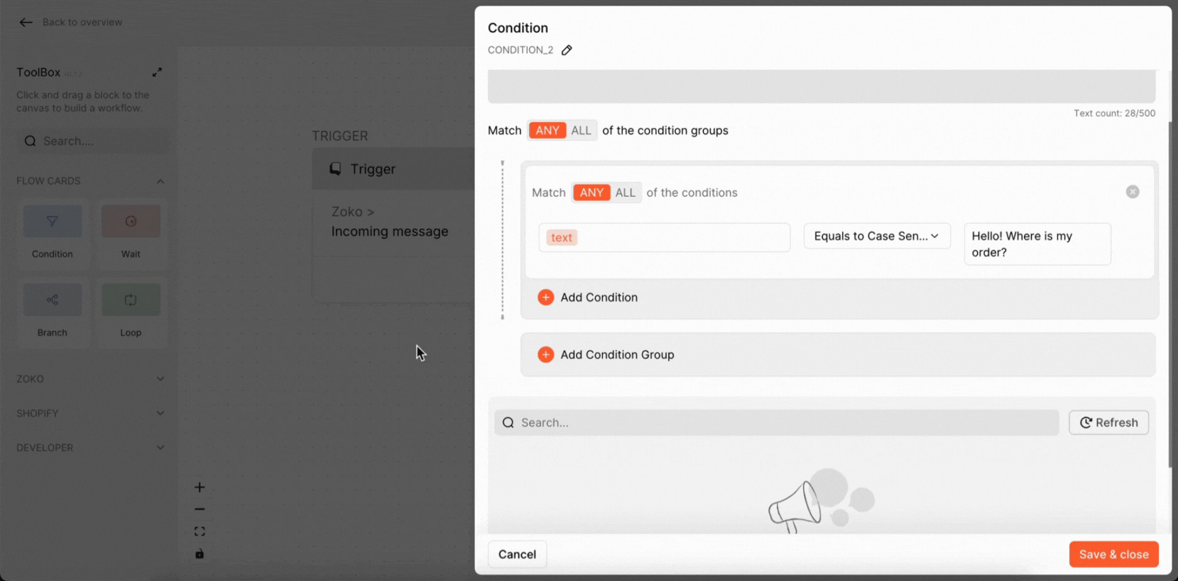Viewport: 1178px width, 581px height.
Task: Click the Add Condition button
Action: 588,297
